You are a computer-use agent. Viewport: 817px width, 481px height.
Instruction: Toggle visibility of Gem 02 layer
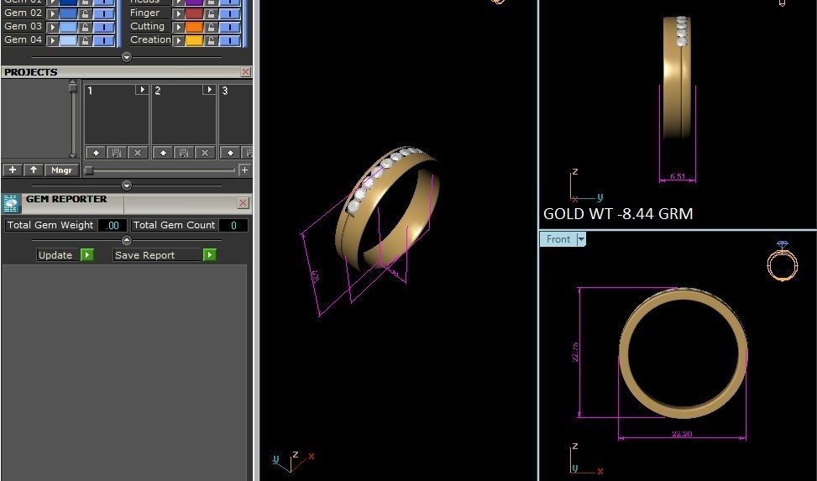104,13
